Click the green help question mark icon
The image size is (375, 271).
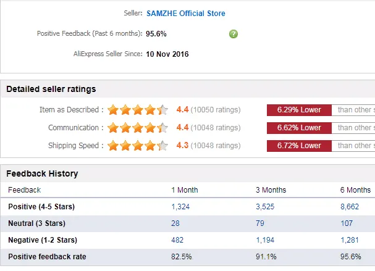click(x=233, y=33)
